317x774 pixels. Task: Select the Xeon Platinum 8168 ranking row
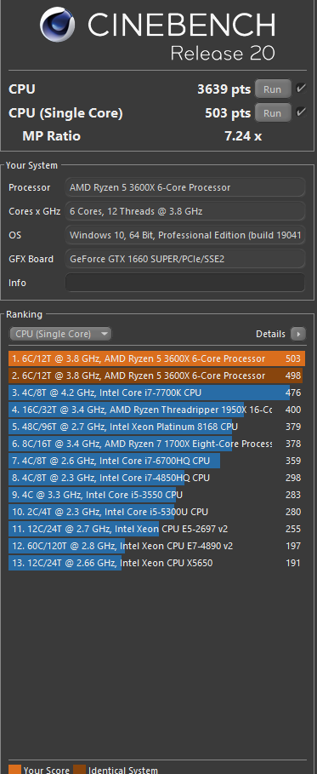[156, 427]
